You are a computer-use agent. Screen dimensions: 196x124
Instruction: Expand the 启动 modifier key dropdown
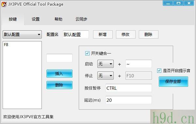click(106, 64)
